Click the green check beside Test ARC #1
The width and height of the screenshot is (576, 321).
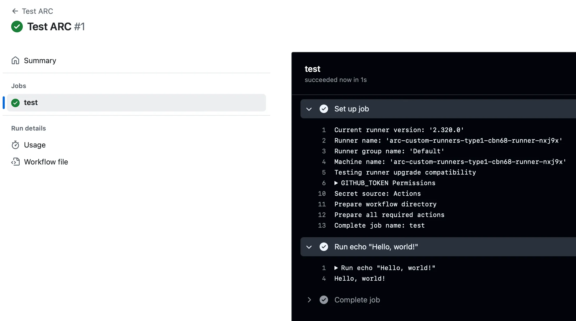pyautogui.click(x=17, y=27)
